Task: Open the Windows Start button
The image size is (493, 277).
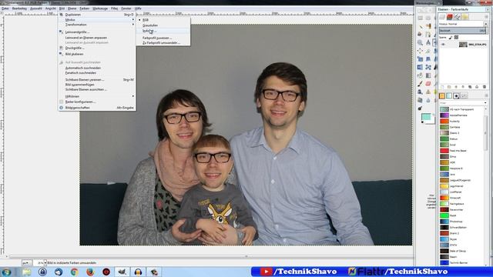Action: pos(6,272)
